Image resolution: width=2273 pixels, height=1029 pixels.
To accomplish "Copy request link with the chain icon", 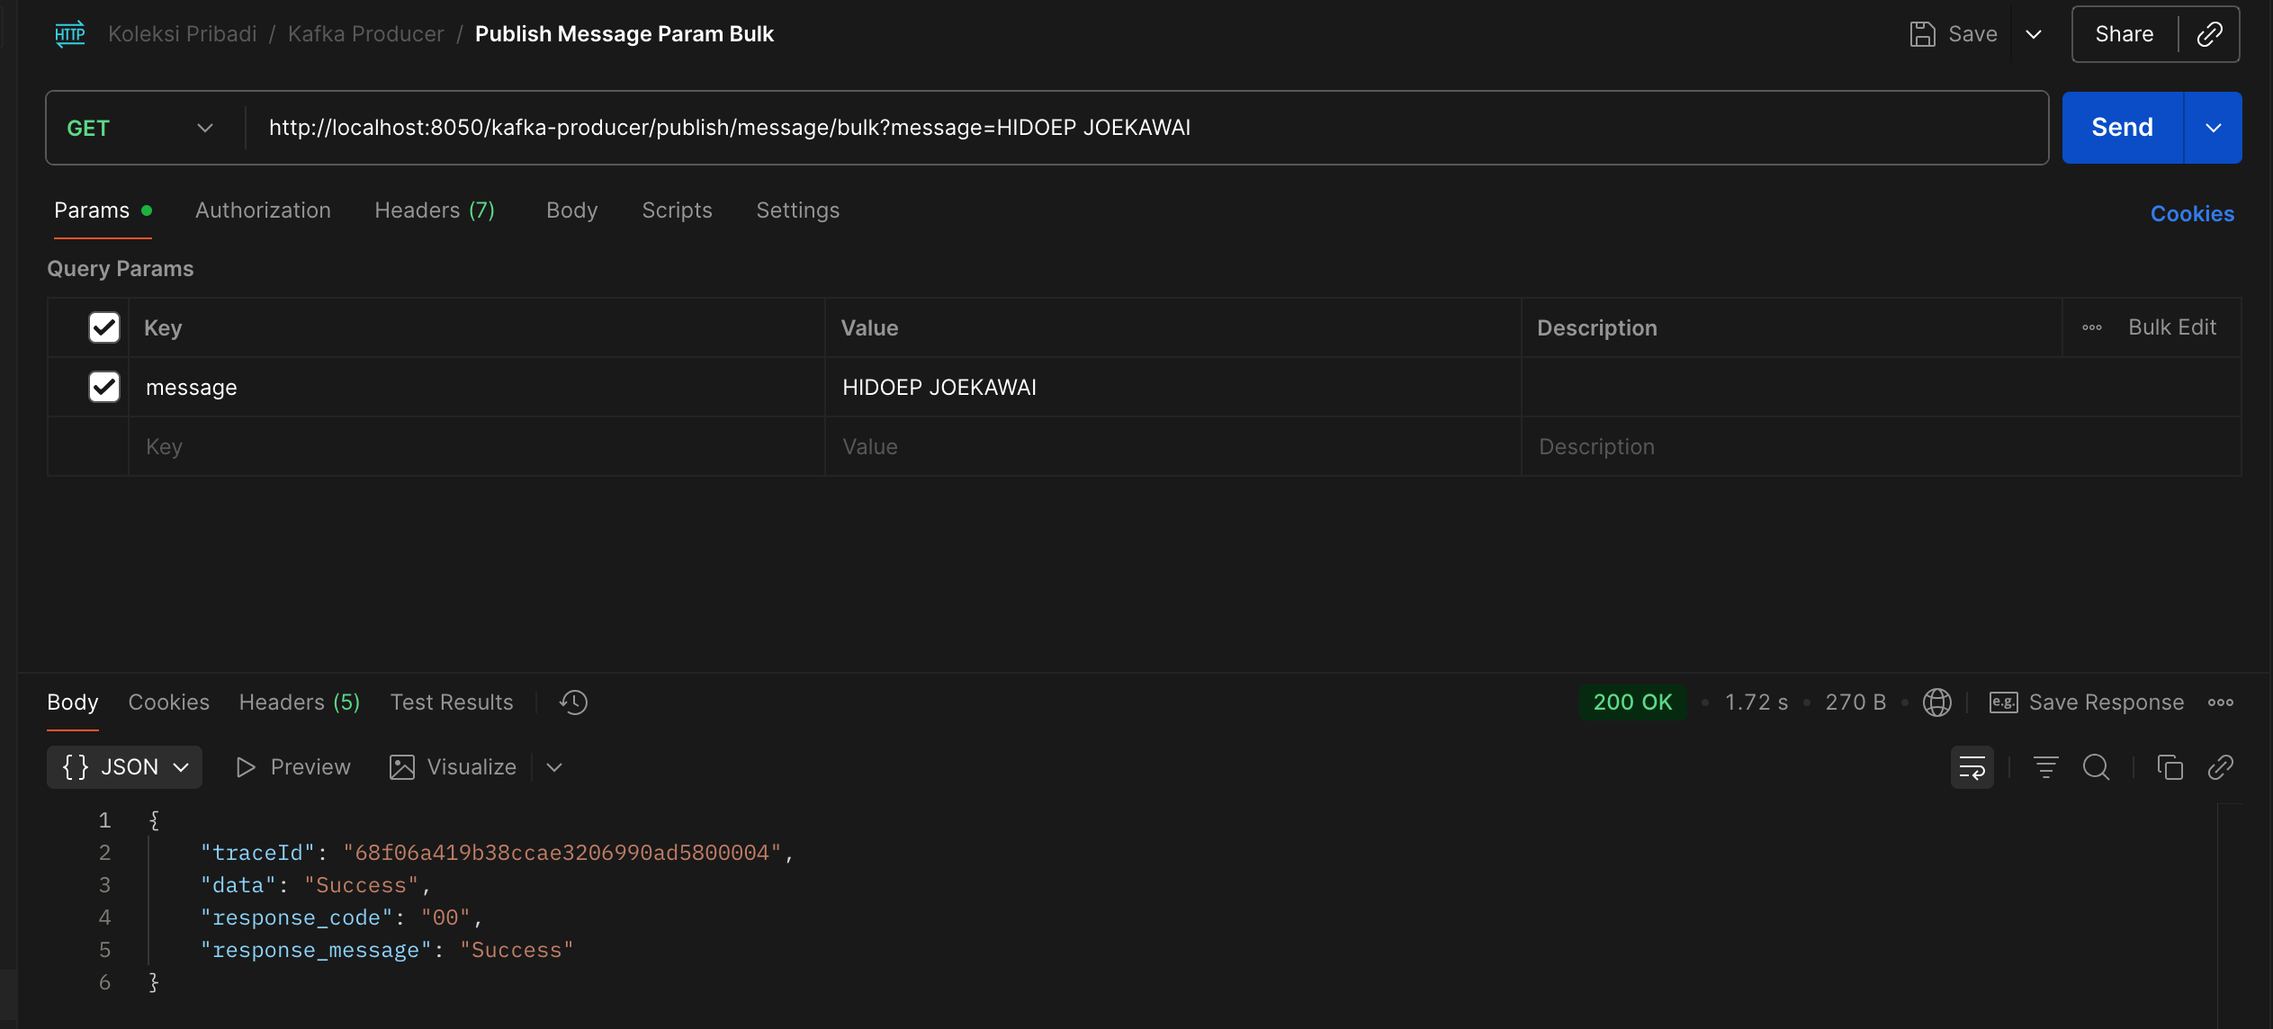I will click(x=2209, y=34).
